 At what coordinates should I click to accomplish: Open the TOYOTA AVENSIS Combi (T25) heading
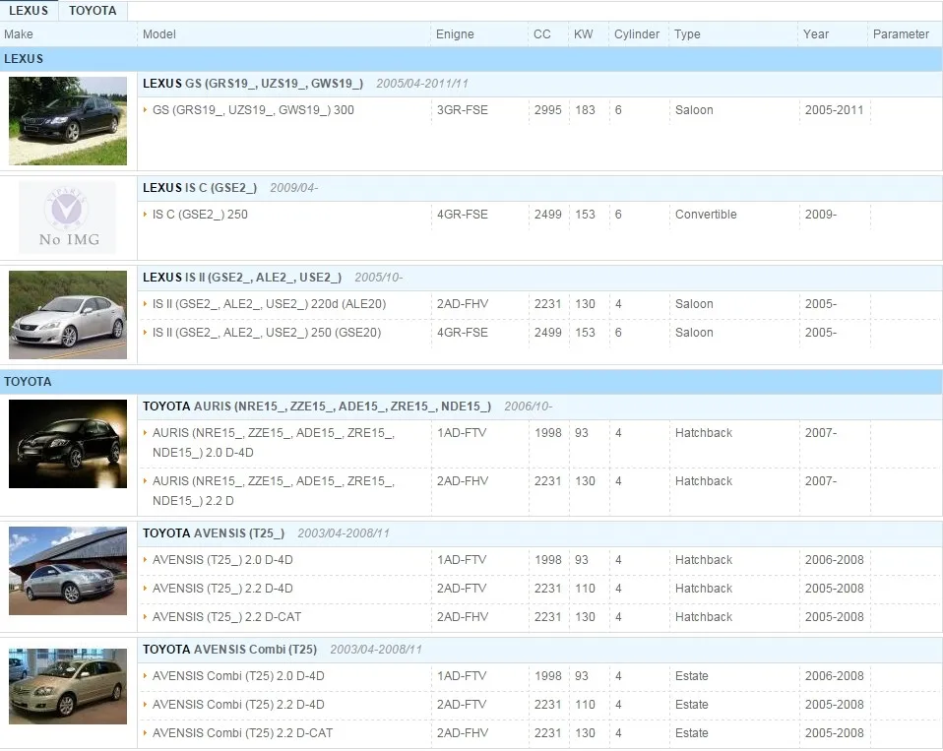[x=229, y=650]
